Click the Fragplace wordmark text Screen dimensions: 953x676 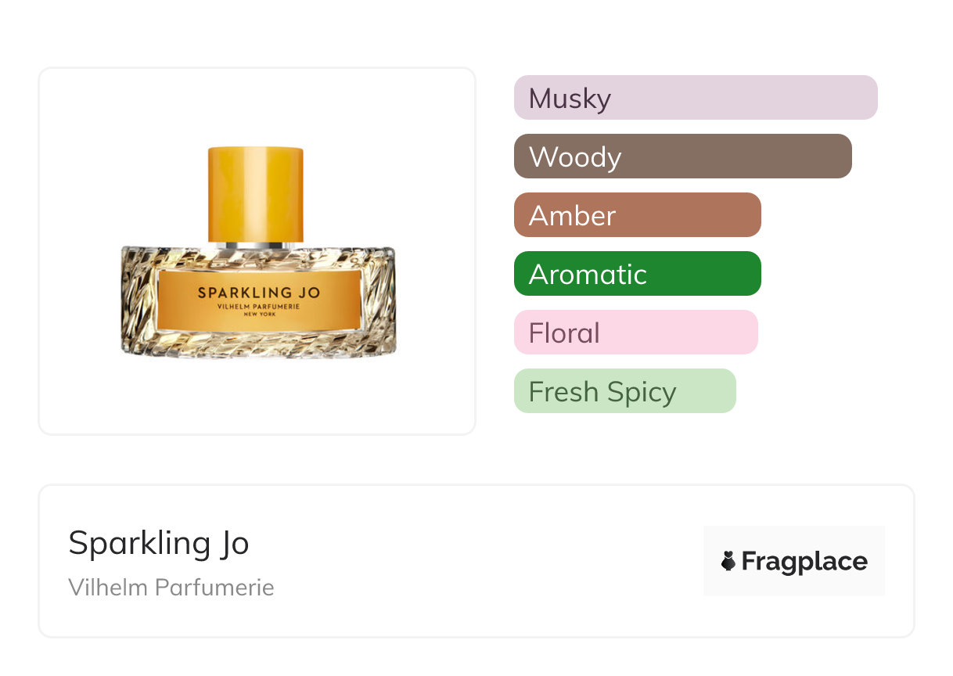point(804,562)
